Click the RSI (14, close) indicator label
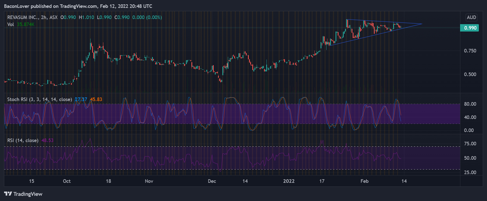Image resolution: width=487 pixels, height=201 pixels. click(23, 140)
